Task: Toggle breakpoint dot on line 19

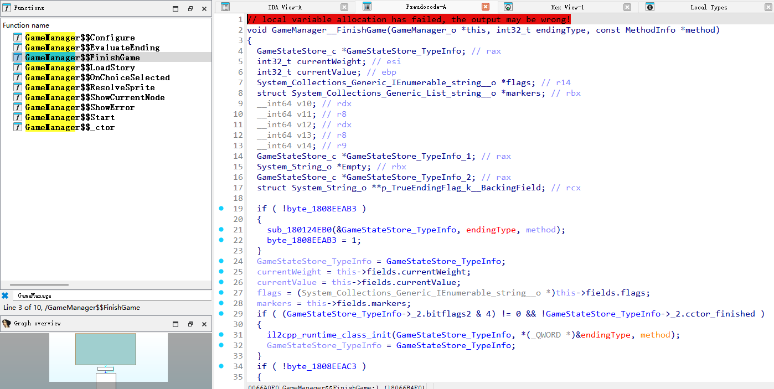Action: click(221, 209)
